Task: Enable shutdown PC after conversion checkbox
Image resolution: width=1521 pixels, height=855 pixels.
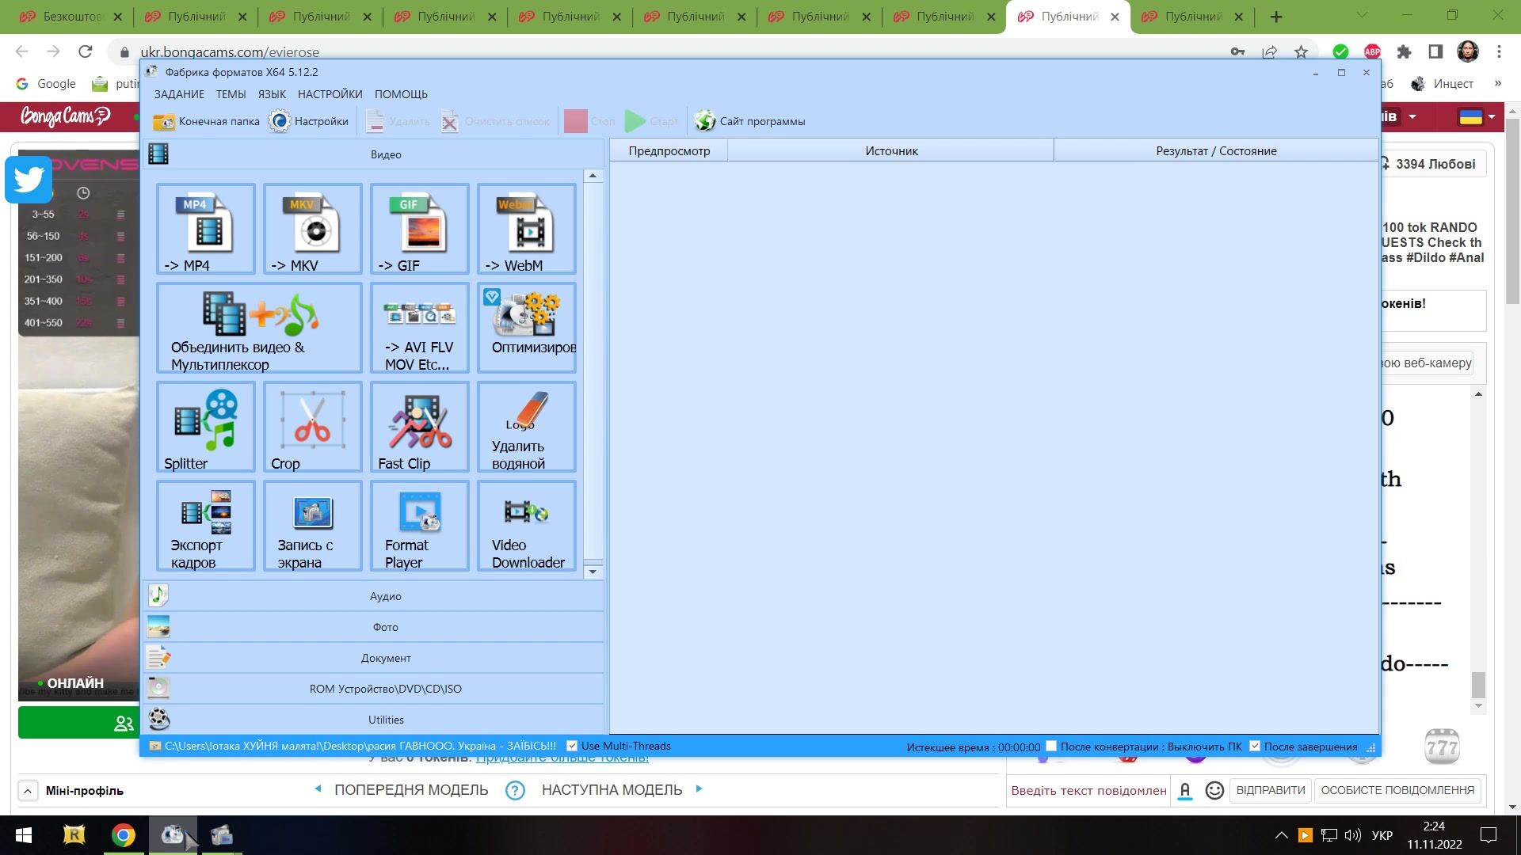Action: click(1051, 746)
